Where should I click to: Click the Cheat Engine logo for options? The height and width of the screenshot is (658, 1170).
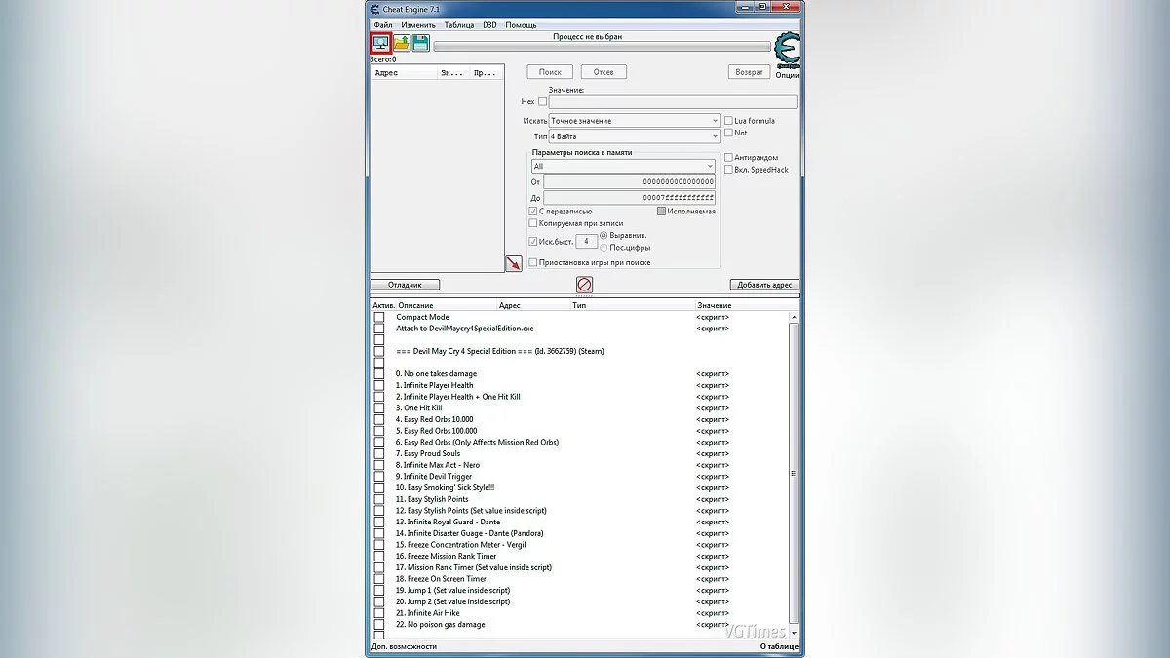[786, 51]
